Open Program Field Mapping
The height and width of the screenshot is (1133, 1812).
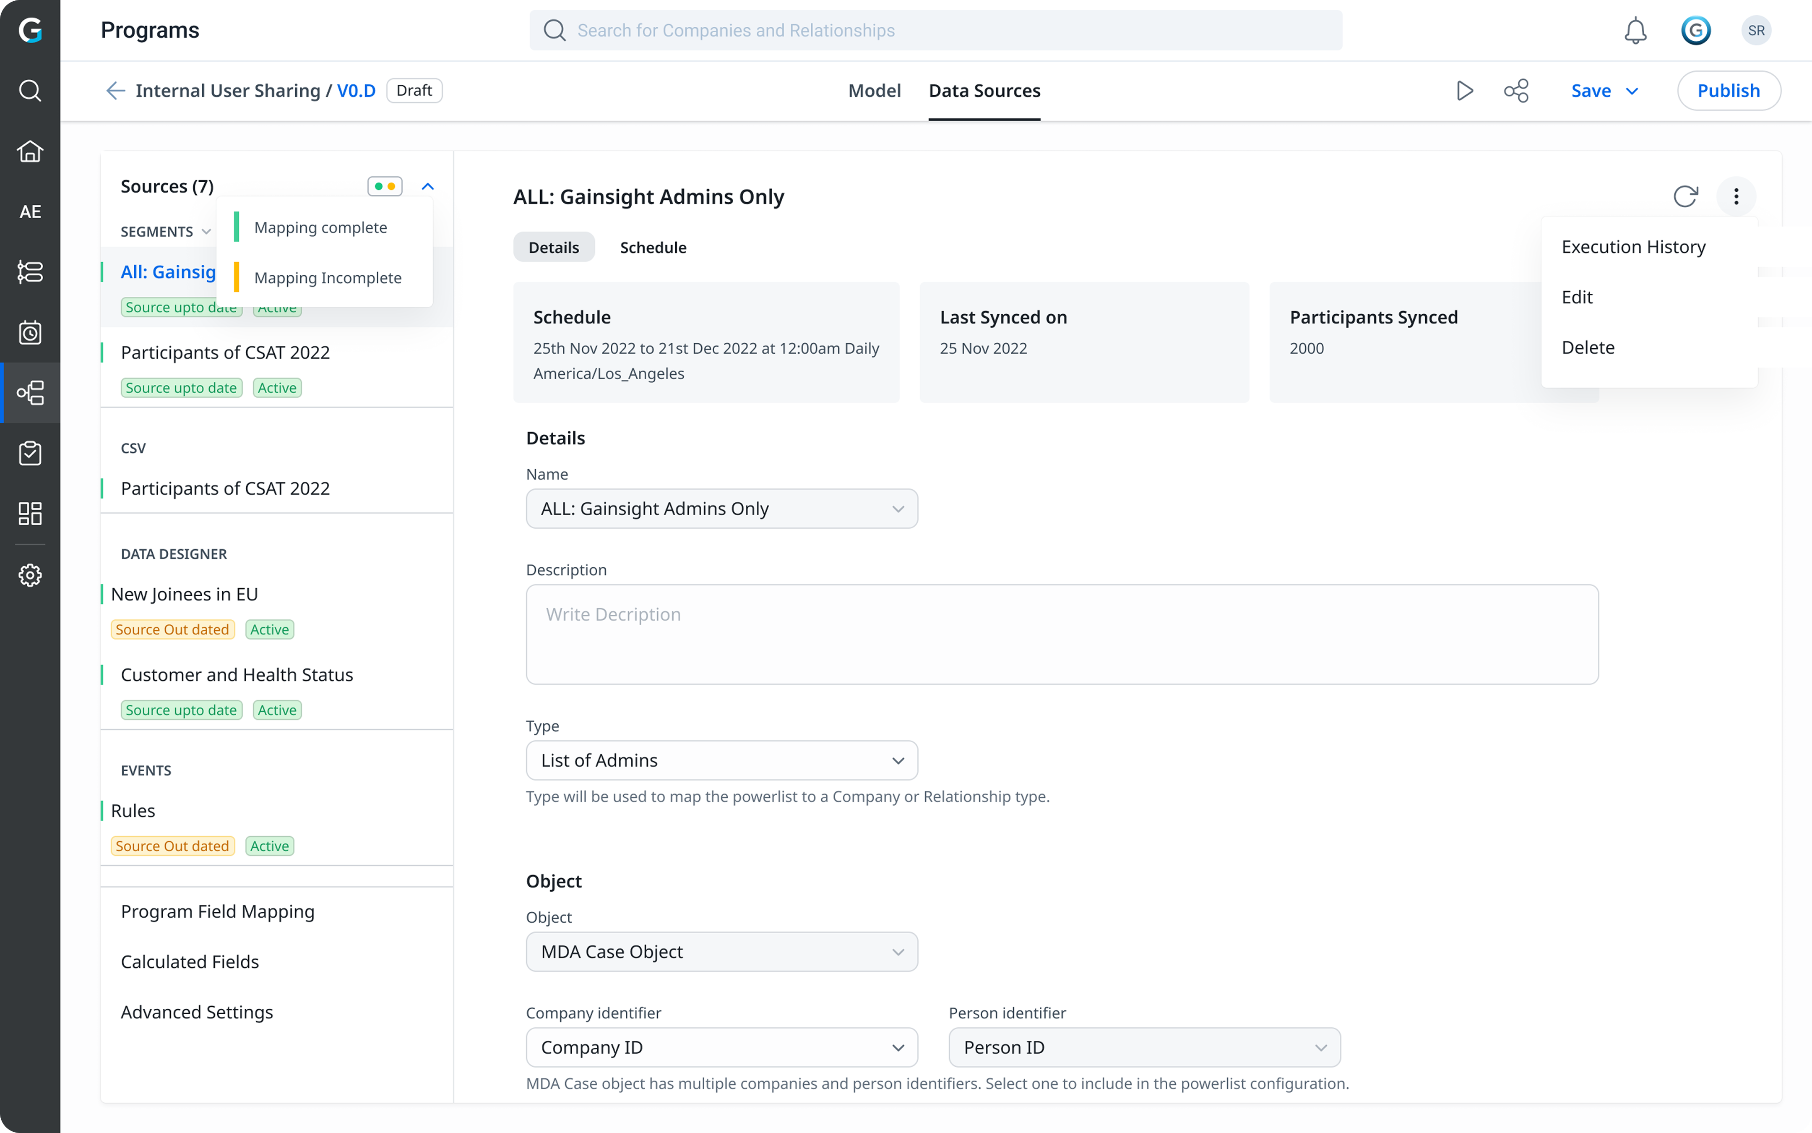coord(217,911)
